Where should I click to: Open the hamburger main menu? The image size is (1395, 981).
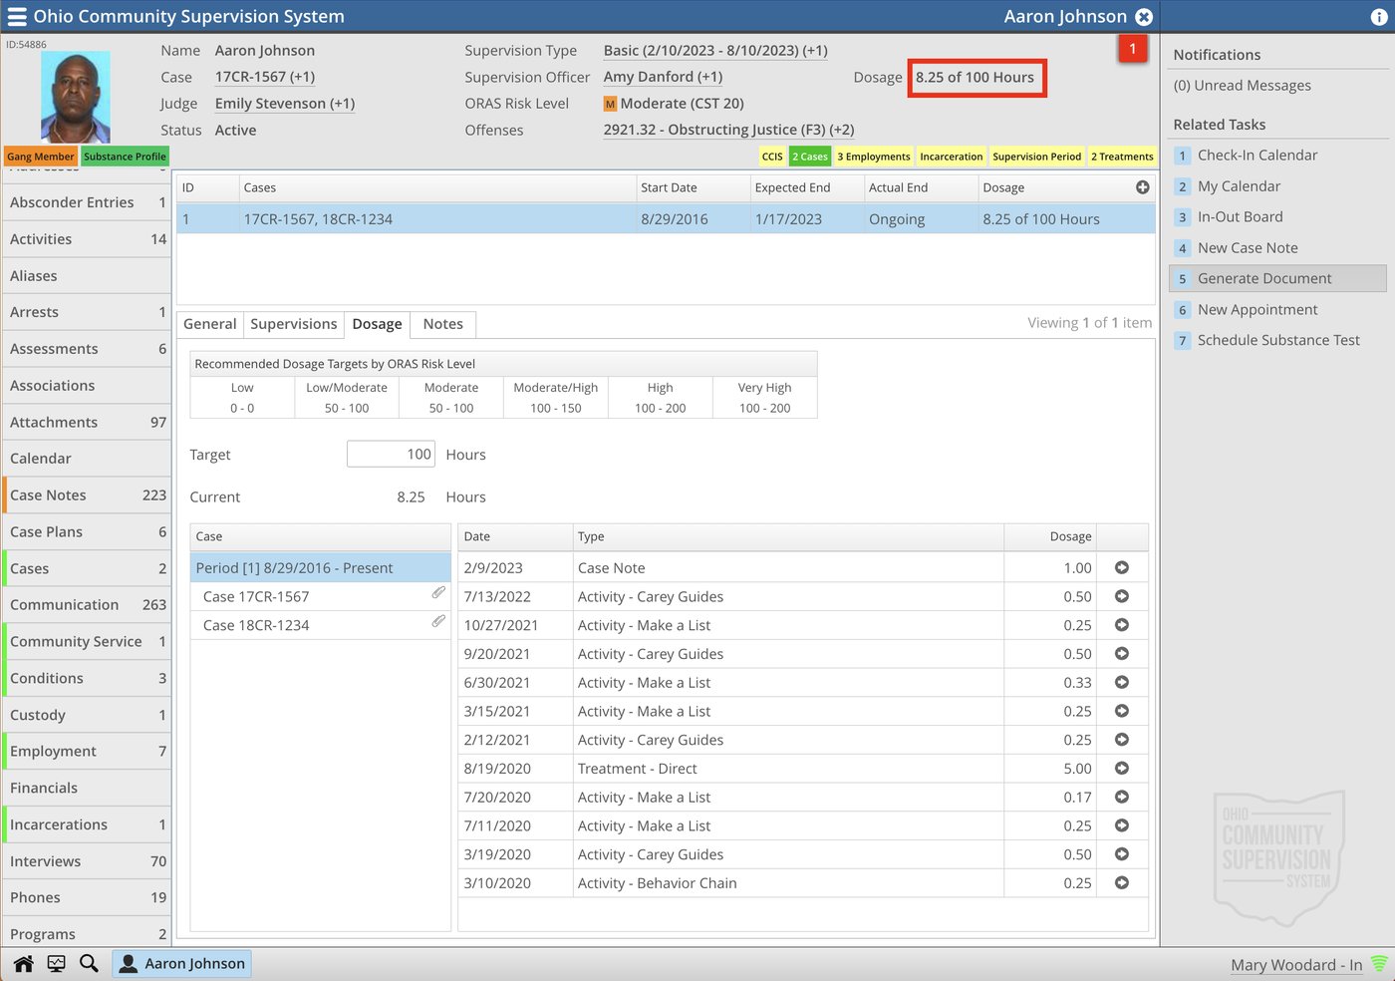click(17, 16)
